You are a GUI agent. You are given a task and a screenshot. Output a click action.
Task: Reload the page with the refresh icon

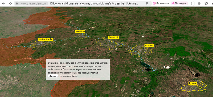click(10, 3)
